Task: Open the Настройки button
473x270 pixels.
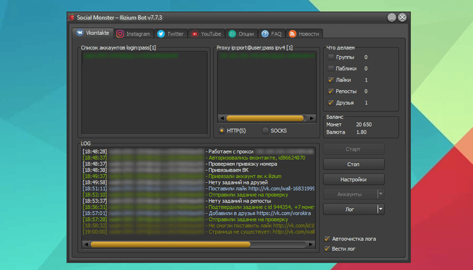Action: (x=354, y=179)
